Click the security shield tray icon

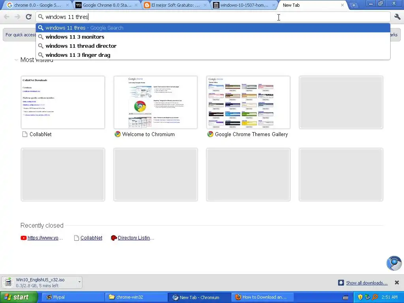(x=360, y=297)
